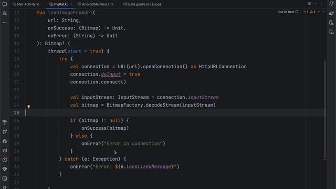The image size is (336, 189).
Task: Open editor tab options kebab menu
Action: tap(322, 4)
